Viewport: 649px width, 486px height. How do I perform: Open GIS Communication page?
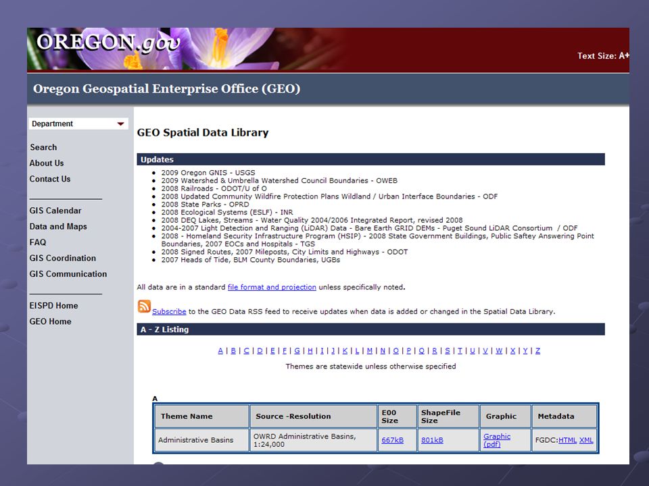tap(68, 273)
